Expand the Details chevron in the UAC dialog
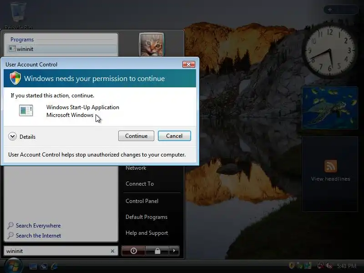This screenshot has height=273, width=364. coord(12,136)
